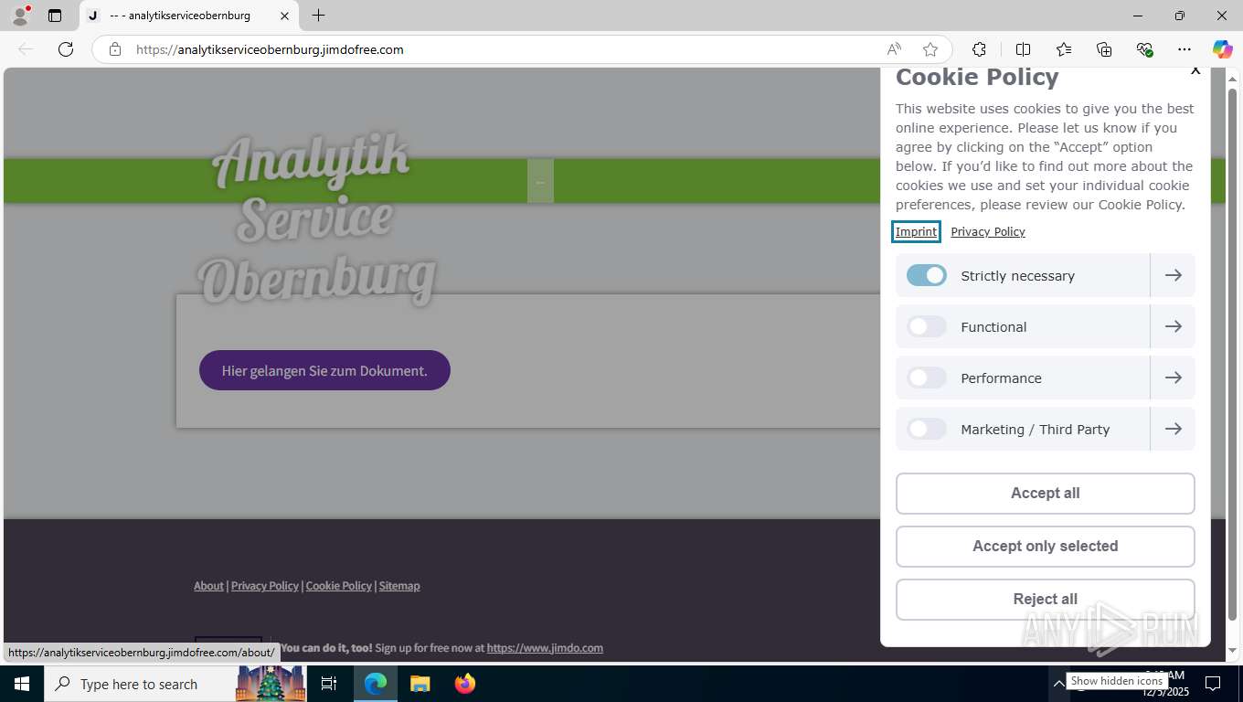Image resolution: width=1243 pixels, height=702 pixels.
Task: Show hidden system tray icons
Action: tap(1058, 684)
